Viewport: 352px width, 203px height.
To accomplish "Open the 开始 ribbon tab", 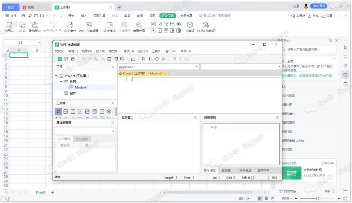I will [x=71, y=16].
